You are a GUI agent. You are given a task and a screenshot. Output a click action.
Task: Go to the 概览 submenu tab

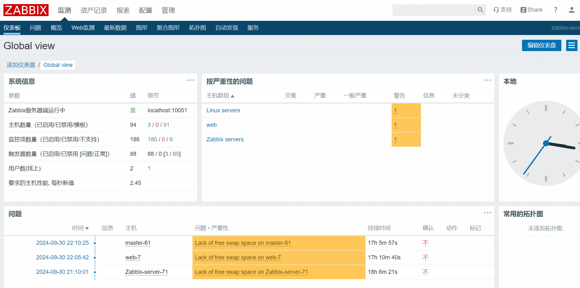(56, 28)
